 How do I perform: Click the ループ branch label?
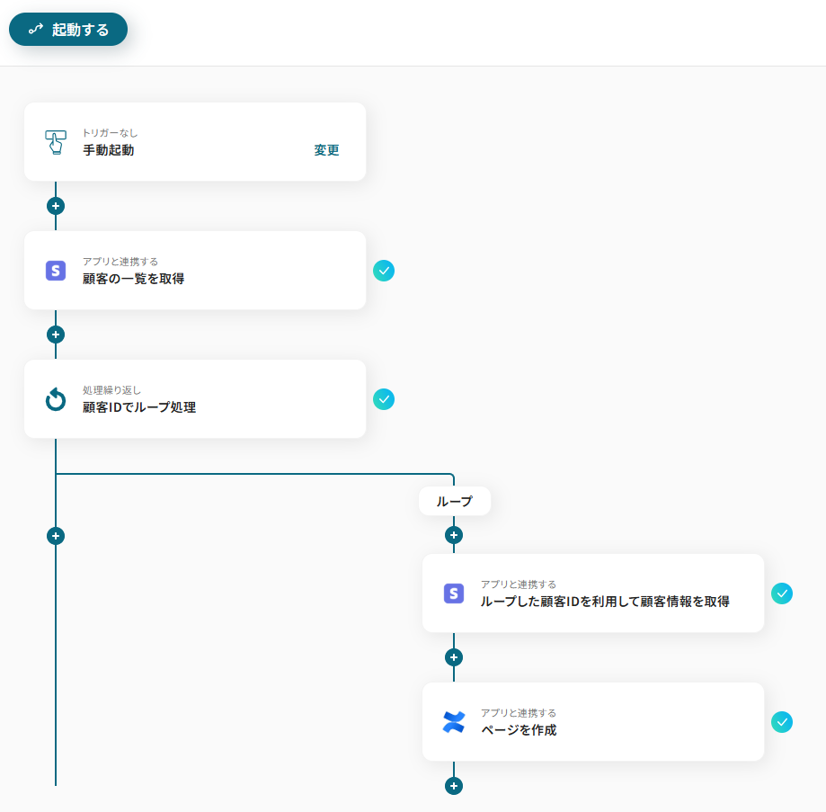455,501
